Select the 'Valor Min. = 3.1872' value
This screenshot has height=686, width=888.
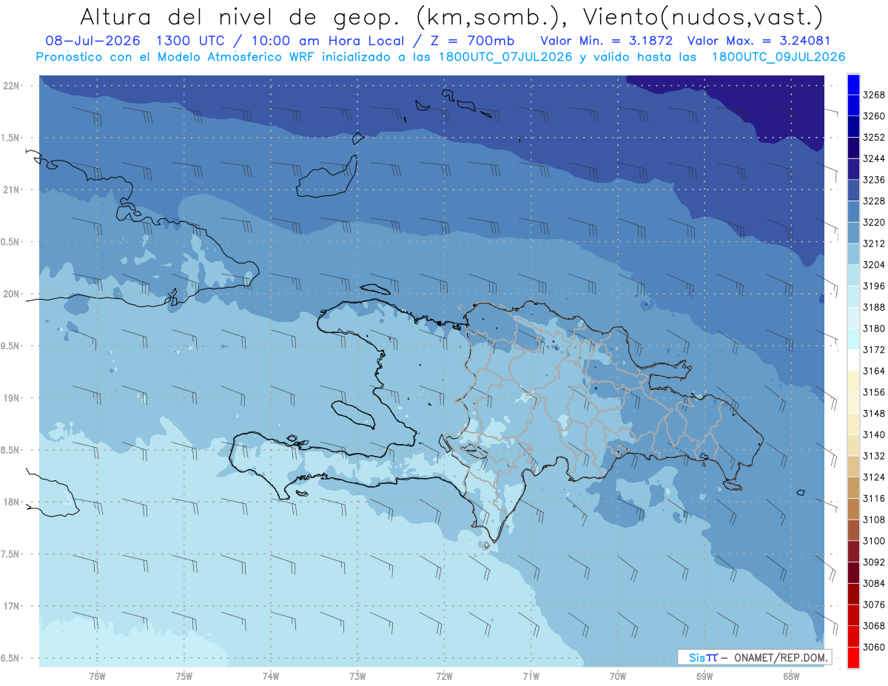606,41
